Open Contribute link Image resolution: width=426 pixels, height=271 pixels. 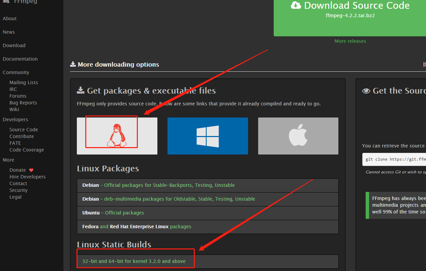click(22, 136)
